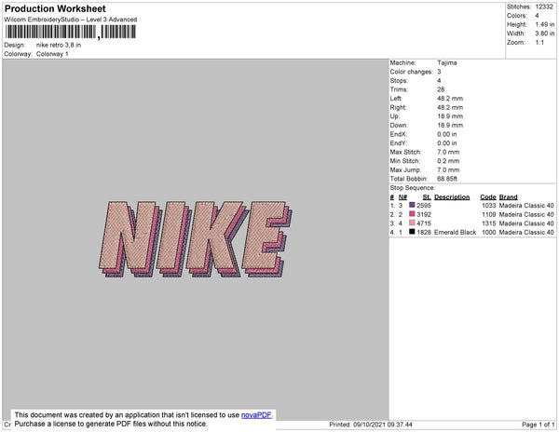Screen dimensions: 559x432
Task: Click the 'Printed: 09/10/2021 09.37.44' footer
Action: pos(371,425)
